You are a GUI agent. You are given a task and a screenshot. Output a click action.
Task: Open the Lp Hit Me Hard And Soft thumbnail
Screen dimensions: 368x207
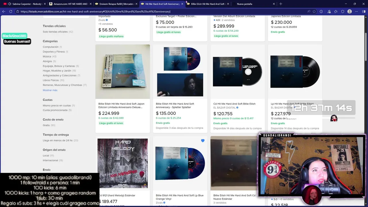click(x=295, y=71)
